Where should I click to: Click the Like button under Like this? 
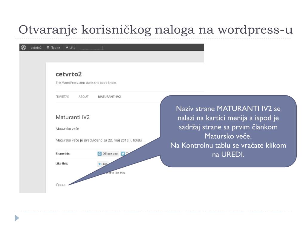(102, 164)
